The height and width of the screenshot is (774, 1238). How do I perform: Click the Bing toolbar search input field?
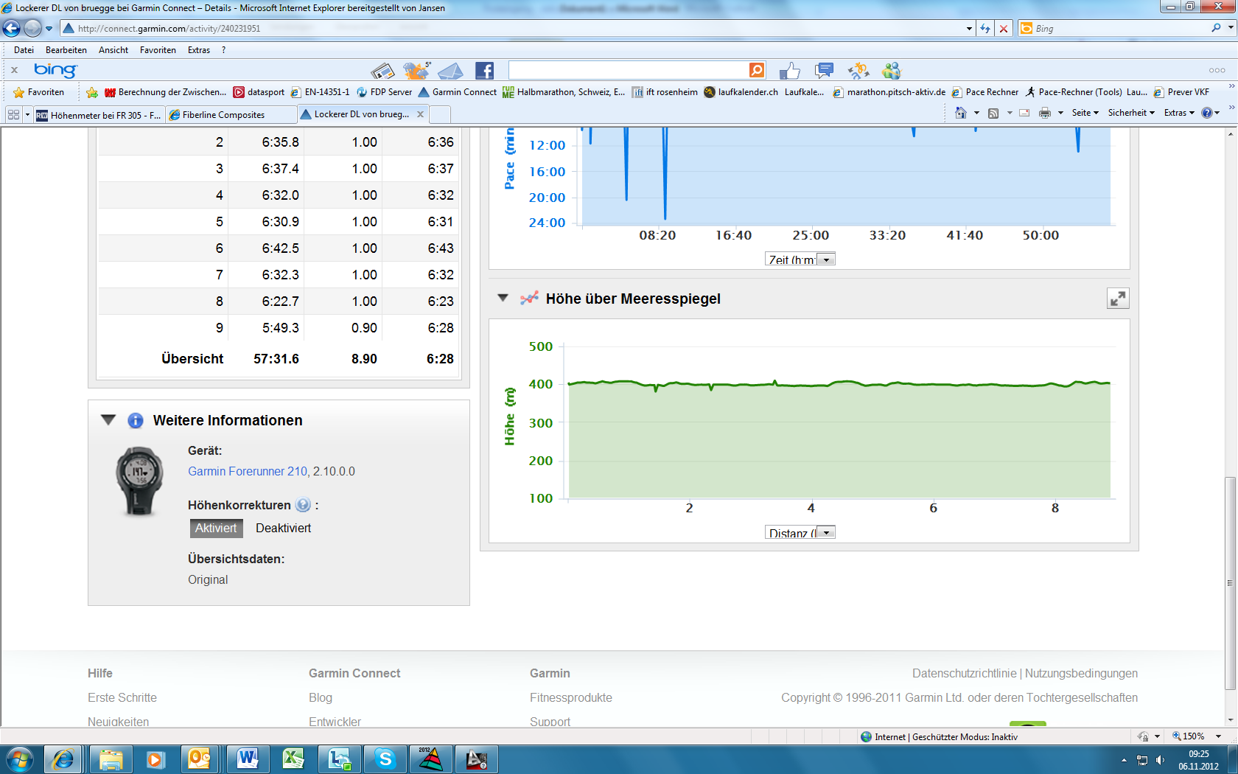click(628, 70)
